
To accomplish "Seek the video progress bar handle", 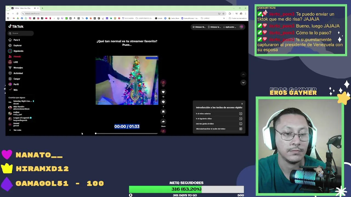I will pyautogui.click(x=96, y=134).
